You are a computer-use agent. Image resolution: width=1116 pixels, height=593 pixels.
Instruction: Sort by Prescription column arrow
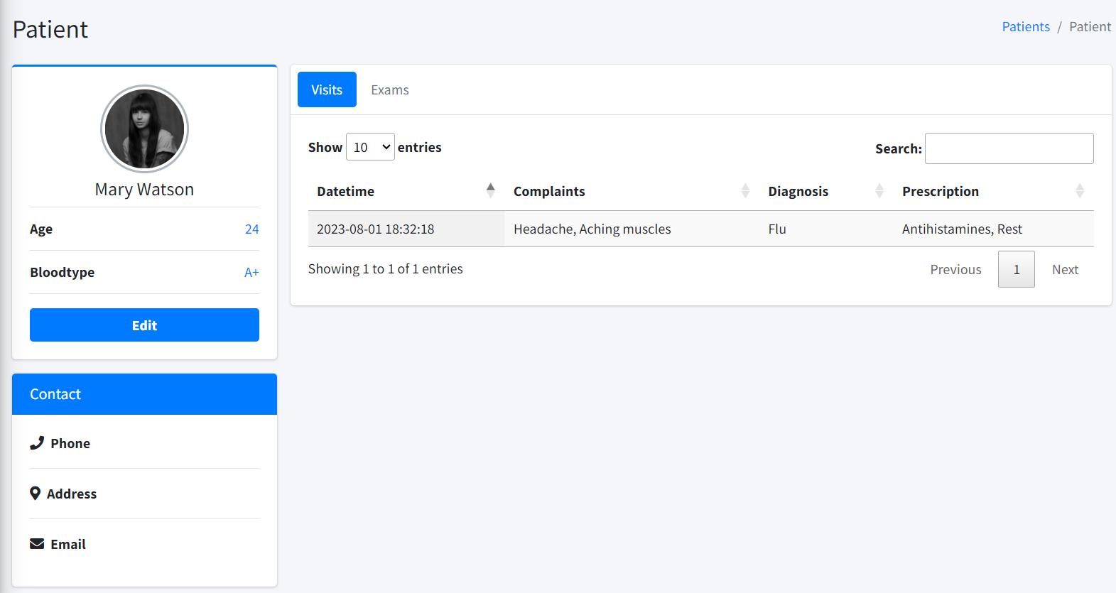1080,190
